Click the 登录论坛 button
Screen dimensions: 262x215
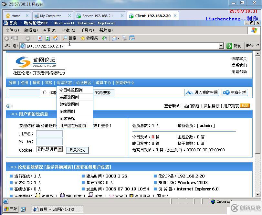[x=77, y=150]
